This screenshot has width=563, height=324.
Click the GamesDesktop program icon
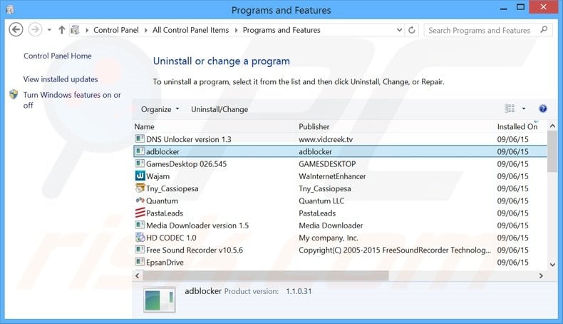point(139,163)
